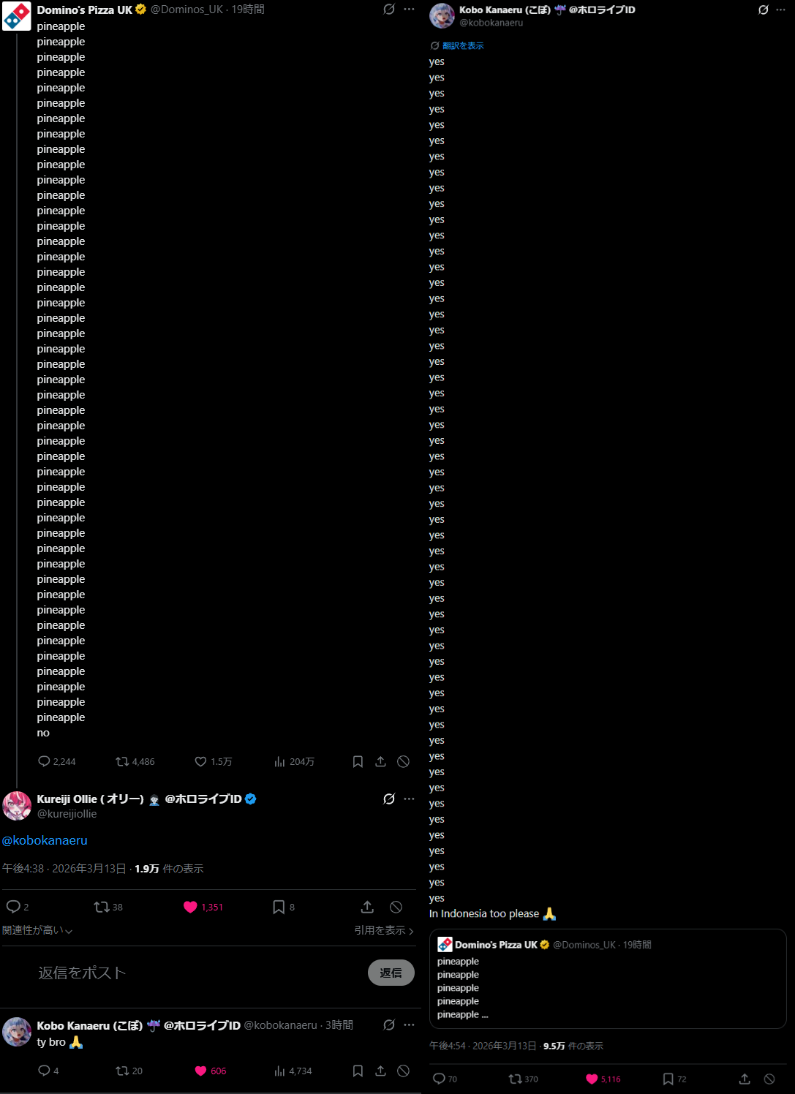Click the 返信をポスト reply input field

pos(197,973)
